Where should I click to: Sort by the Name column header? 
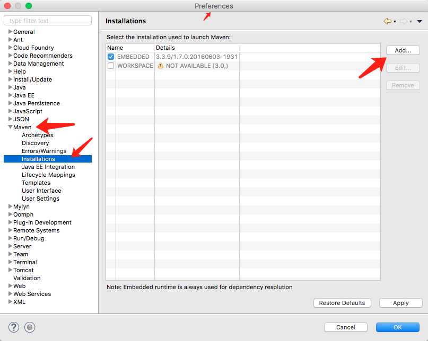coord(130,48)
